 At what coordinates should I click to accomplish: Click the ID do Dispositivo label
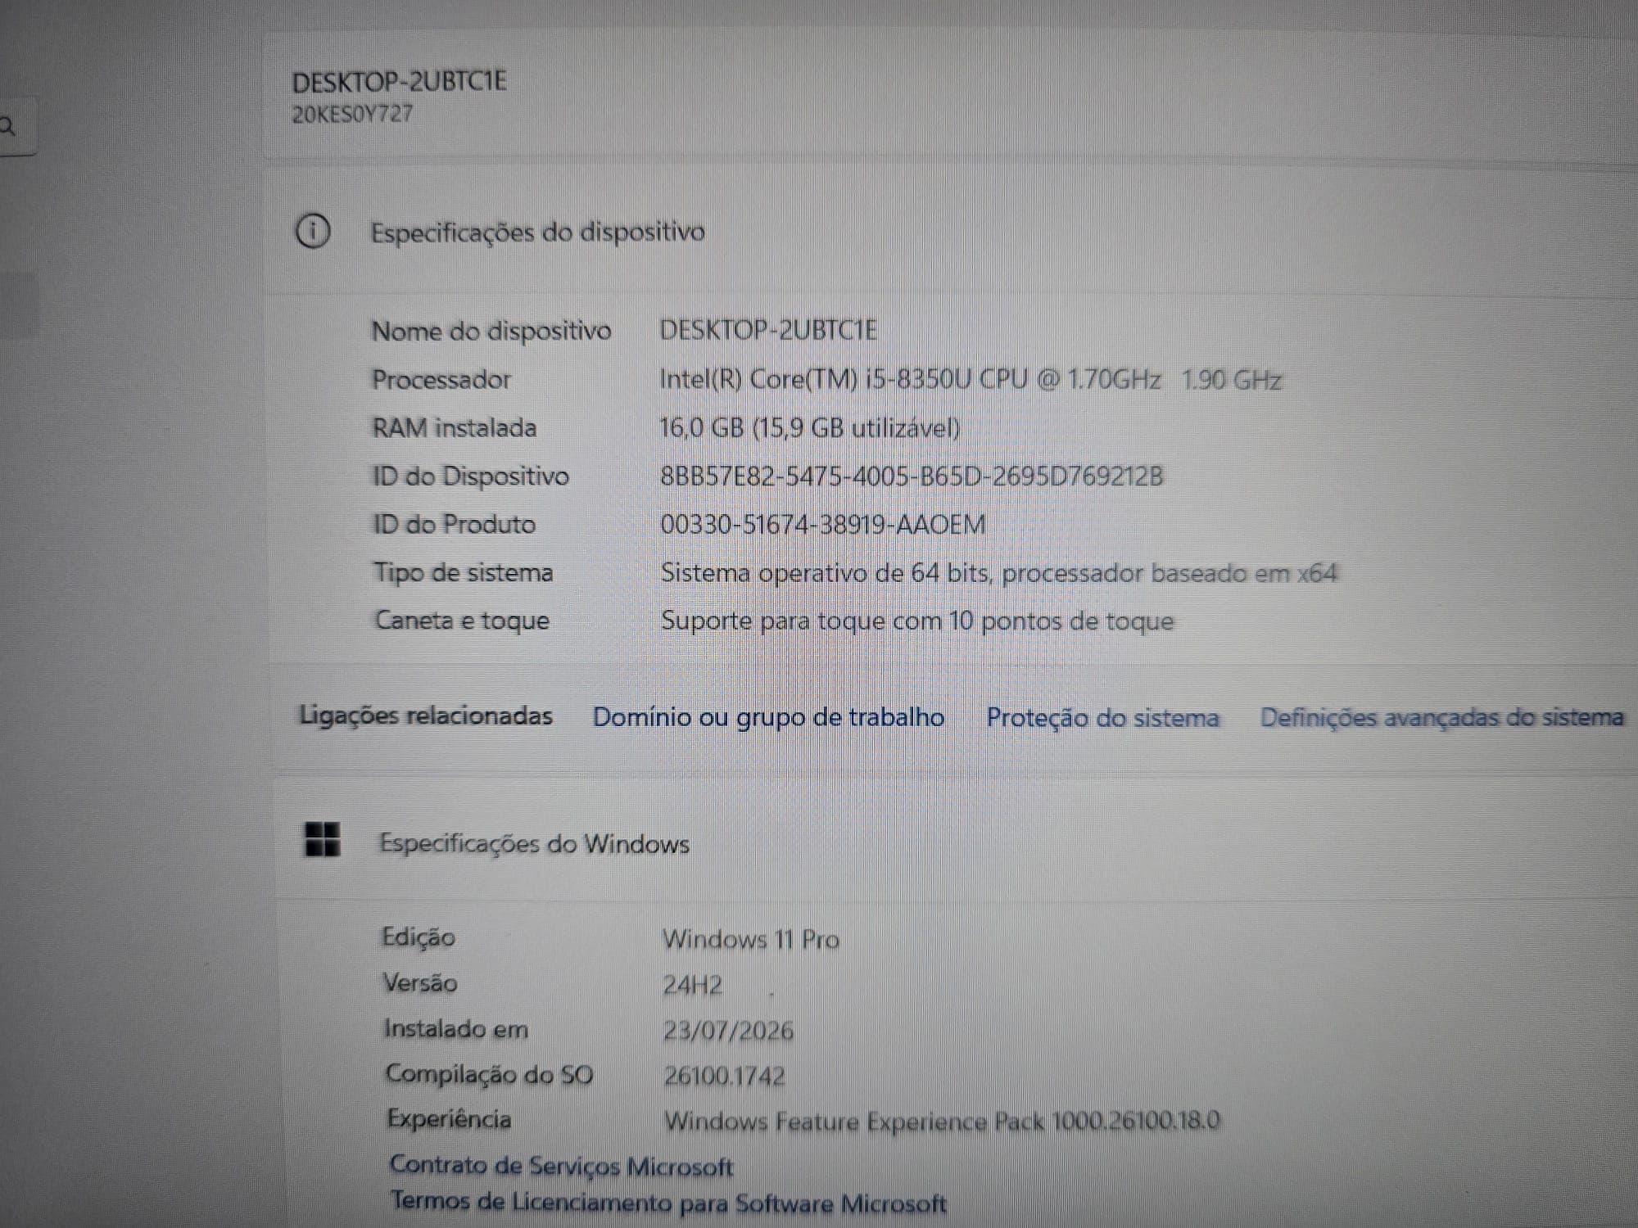pos(471,476)
